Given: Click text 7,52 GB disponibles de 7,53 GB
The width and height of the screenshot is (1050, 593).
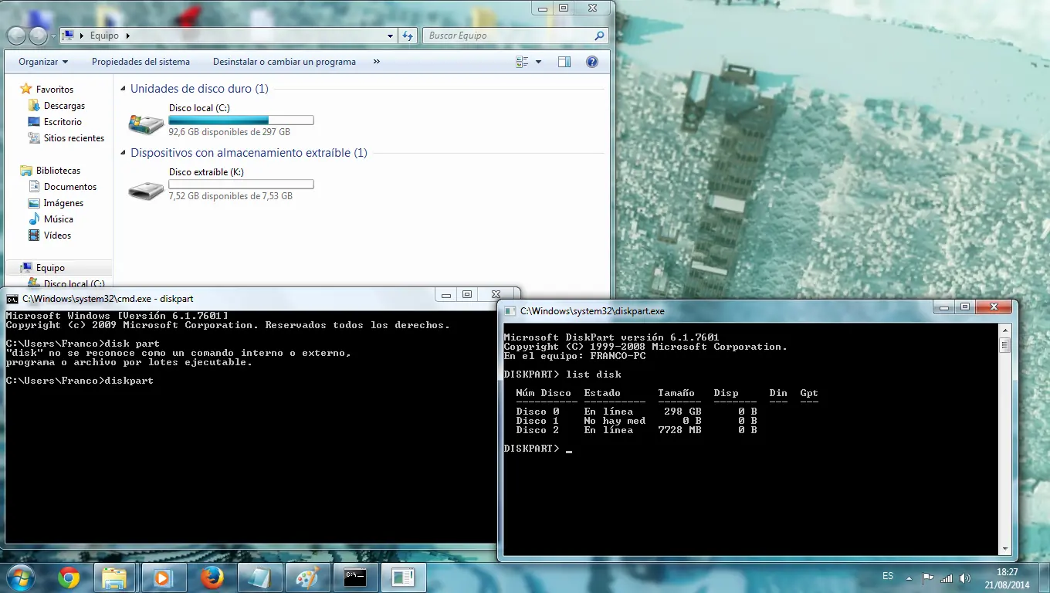Looking at the screenshot, I should tap(230, 196).
